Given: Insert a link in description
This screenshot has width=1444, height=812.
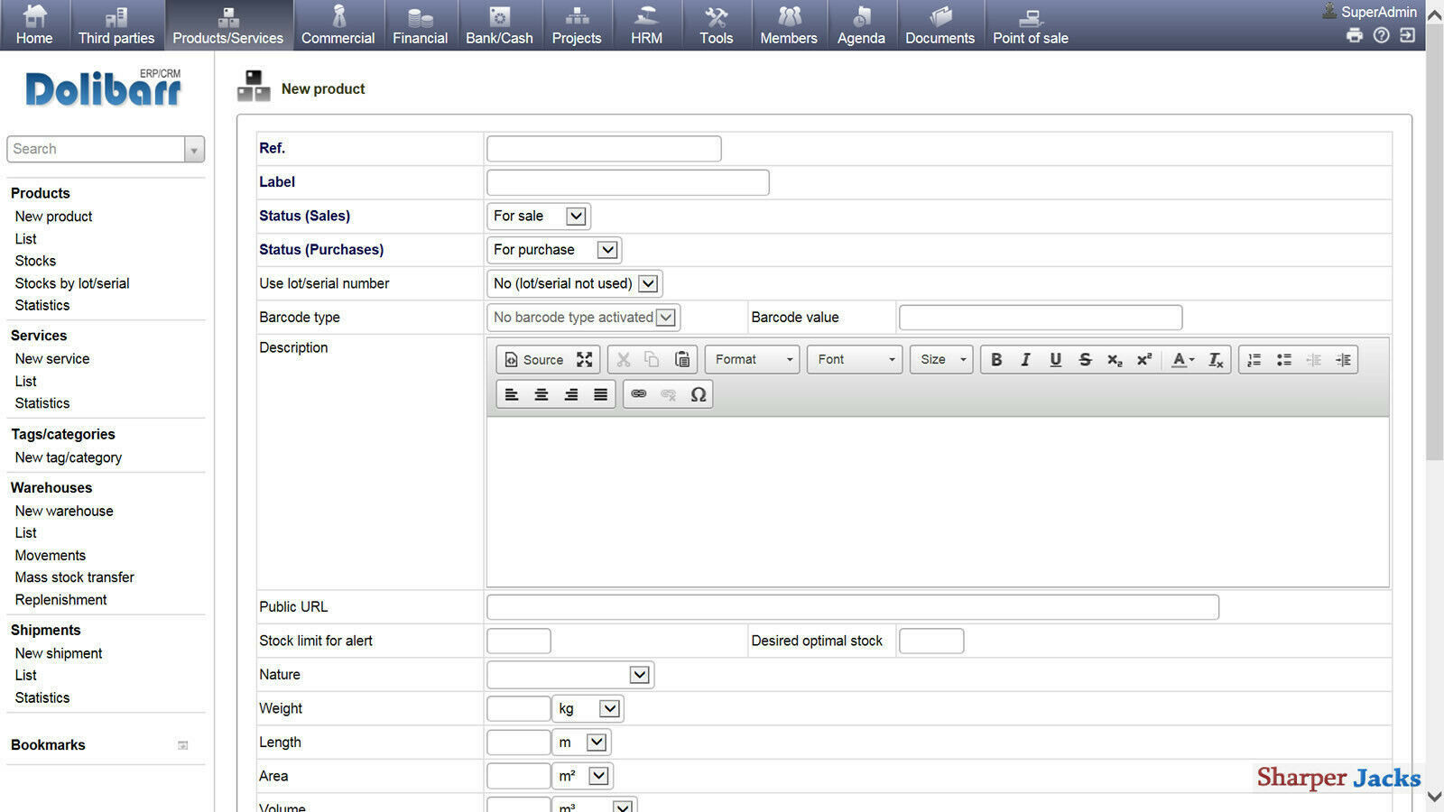Looking at the screenshot, I should point(639,394).
